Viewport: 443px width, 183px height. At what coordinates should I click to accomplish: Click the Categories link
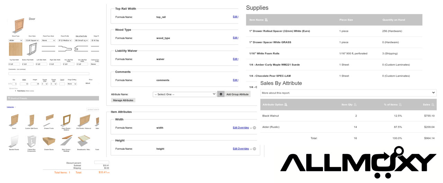click(10, 107)
